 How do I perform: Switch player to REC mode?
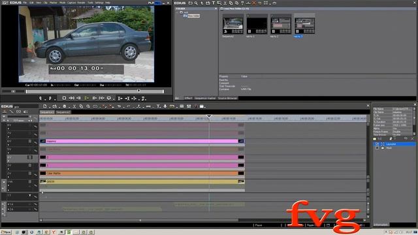pyautogui.click(x=158, y=3)
